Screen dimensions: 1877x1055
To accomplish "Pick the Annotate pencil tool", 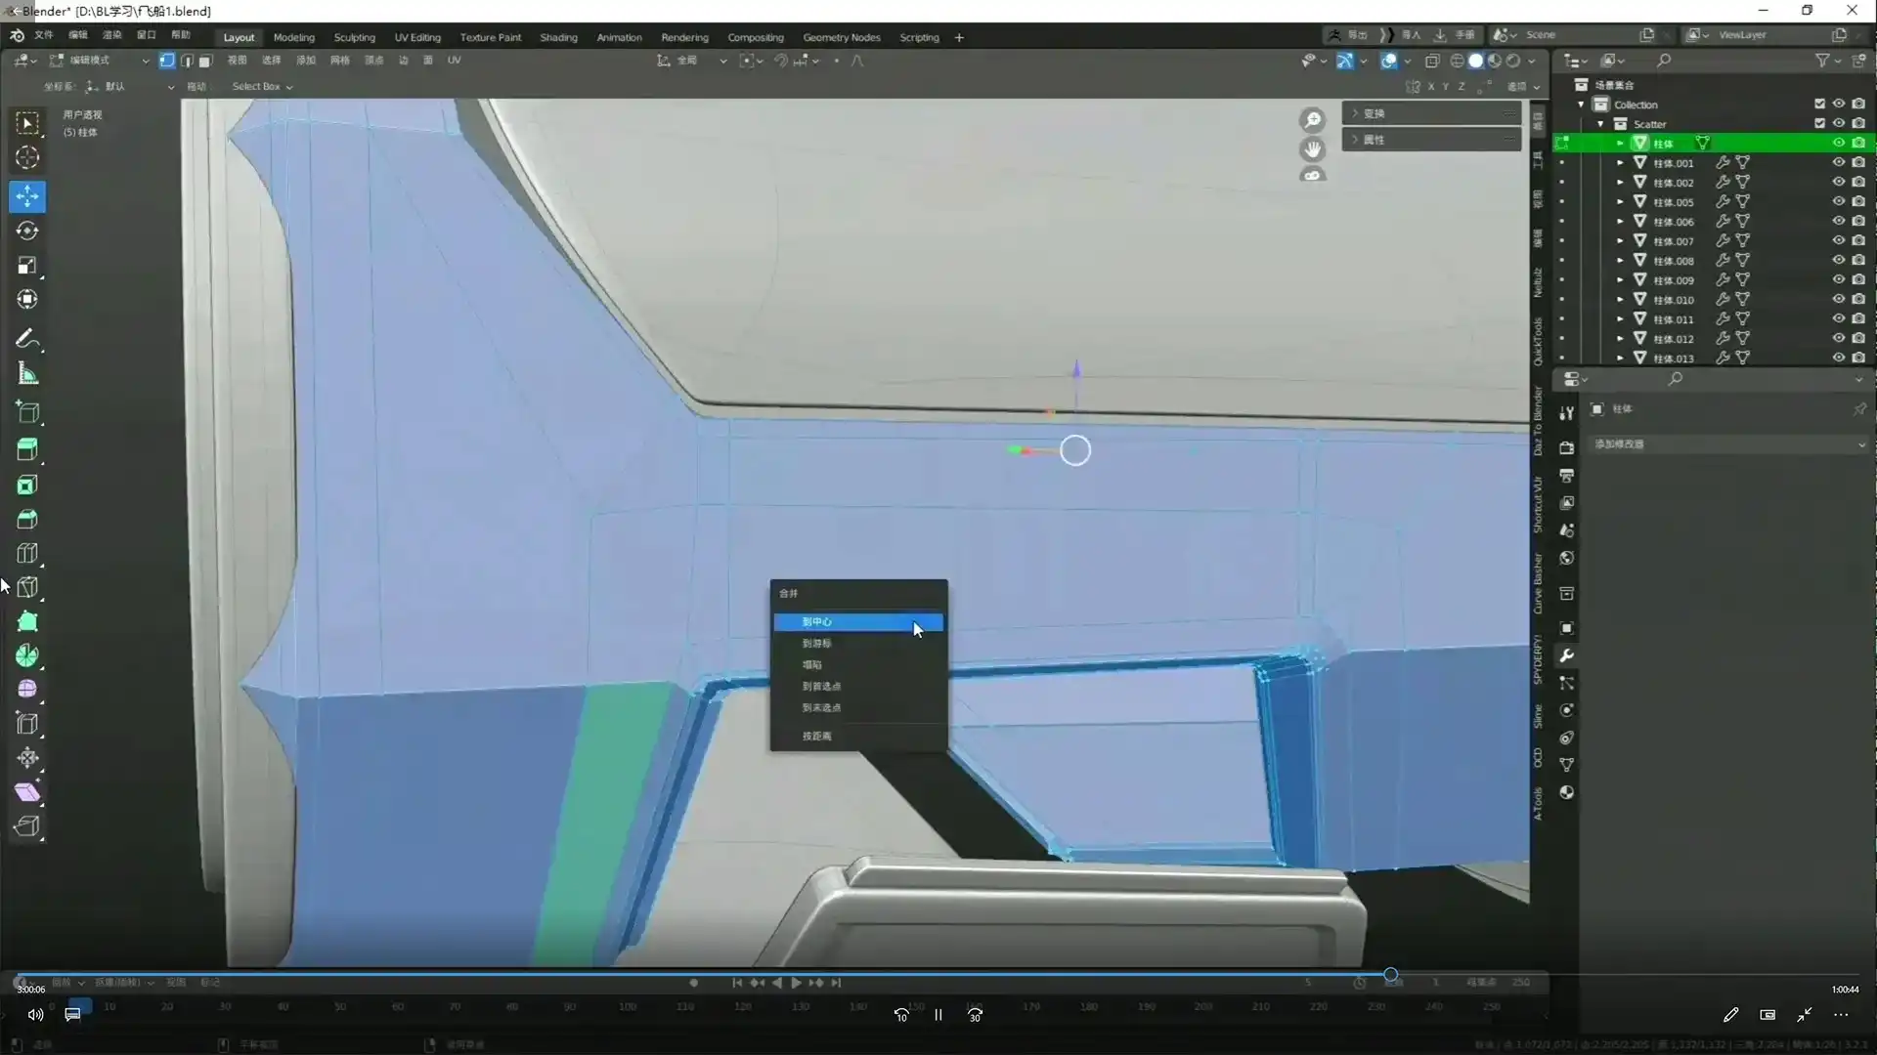I will [x=27, y=339].
